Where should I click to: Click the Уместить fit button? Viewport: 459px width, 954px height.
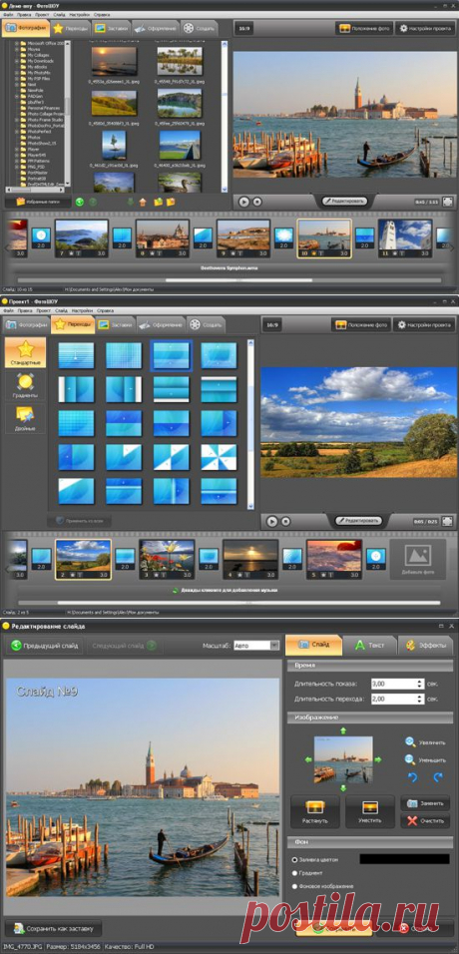point(370,811)
